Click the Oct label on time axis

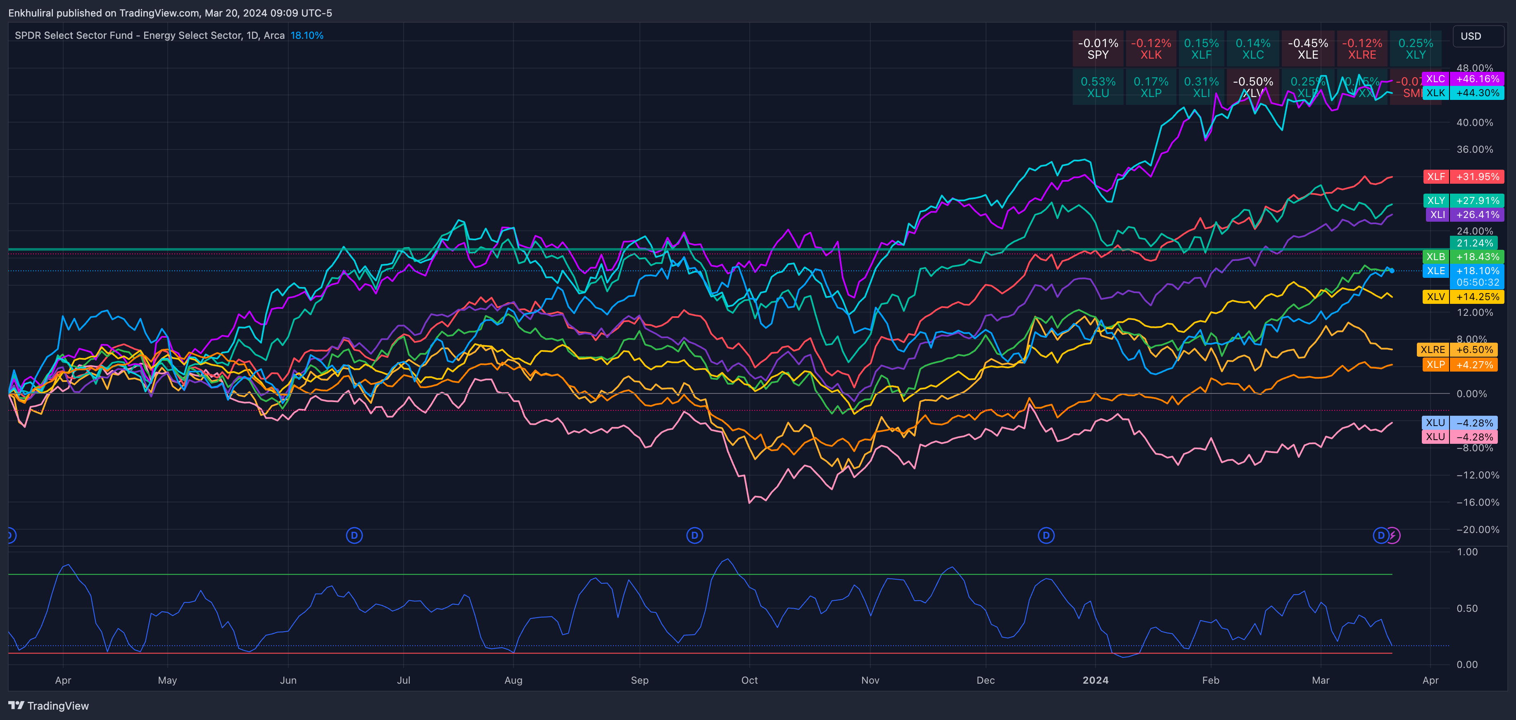tap(749, 680)
